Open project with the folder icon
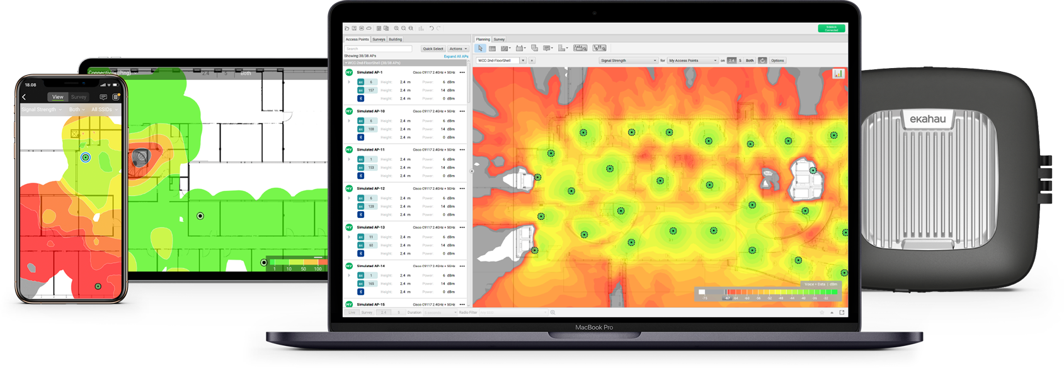This screenshot has height=368, width=1064. coord(347,28)
